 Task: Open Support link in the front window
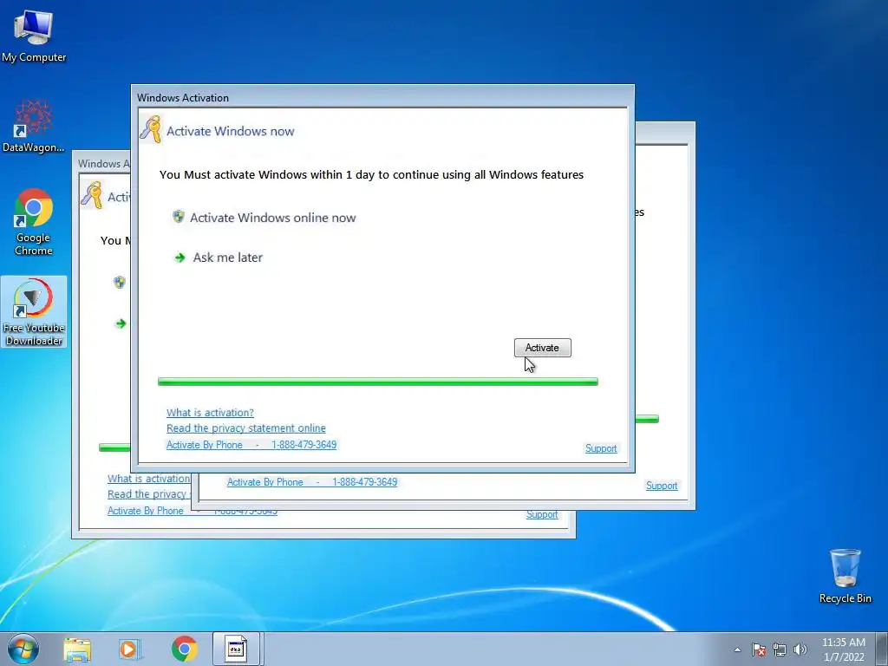tap(601, 448)
